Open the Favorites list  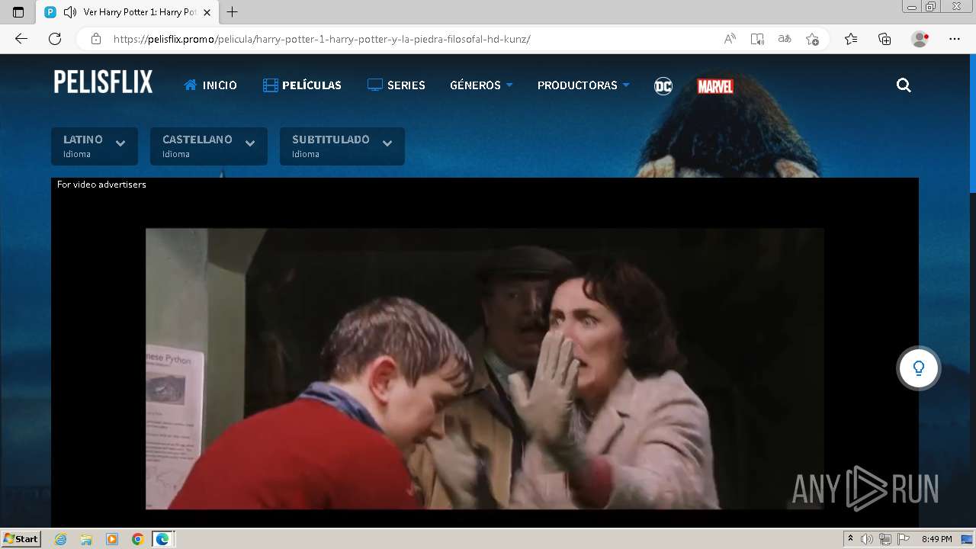coord(851,39)
